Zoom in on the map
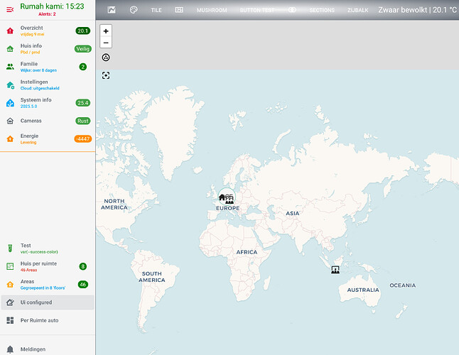The height and width of the screenshot is (355, 459). (x=106, y=31)
